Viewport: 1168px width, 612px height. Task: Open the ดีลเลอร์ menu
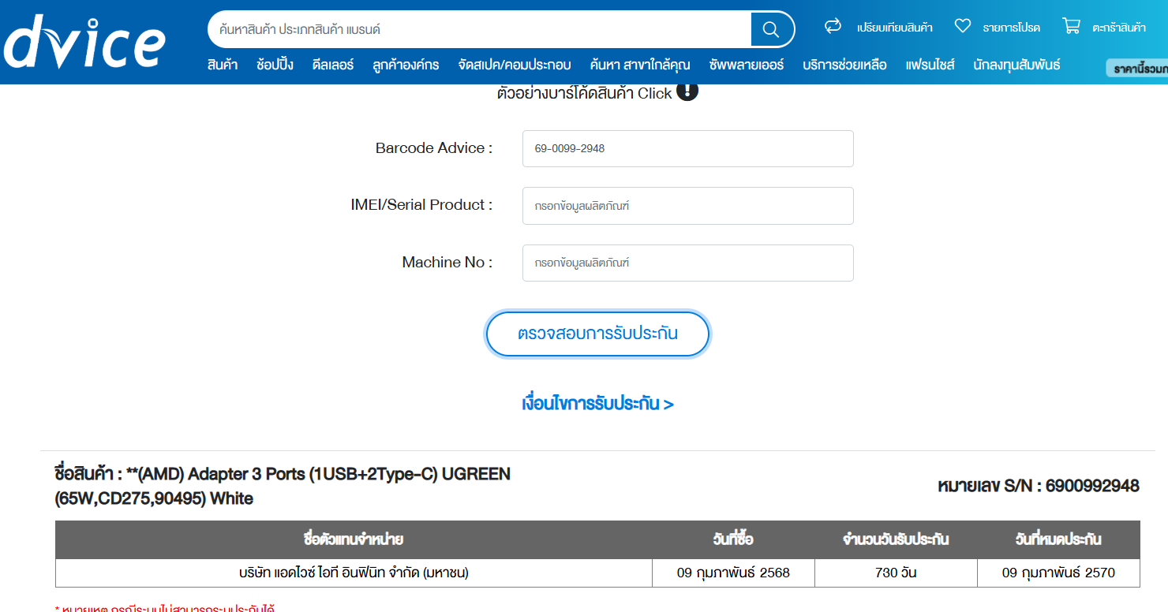coord(333,65)
